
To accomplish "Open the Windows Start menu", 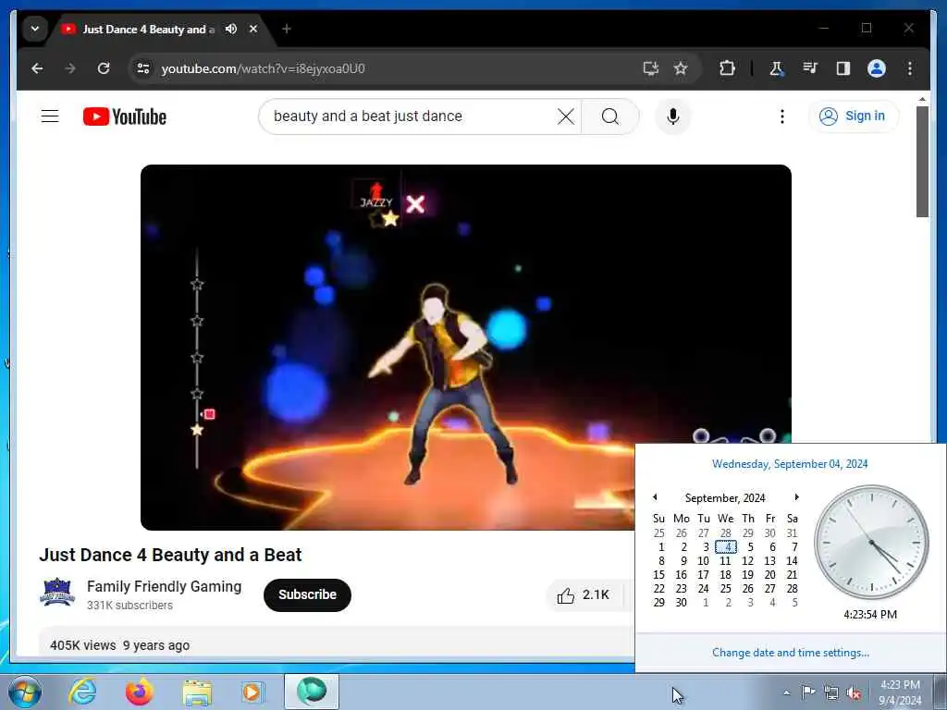I will [25, 692].
